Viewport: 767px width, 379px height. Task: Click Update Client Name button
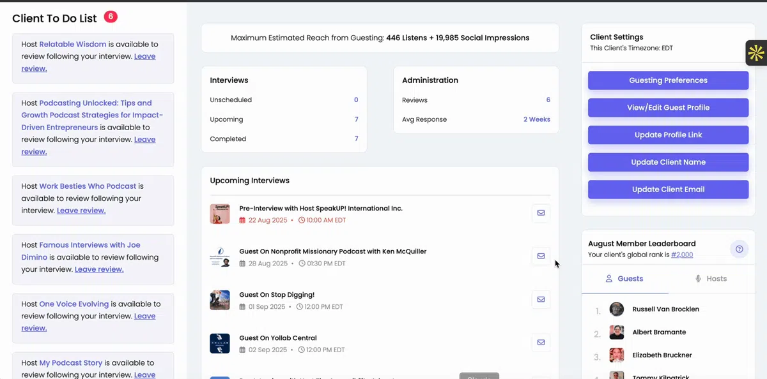click(x=668, y=162)
